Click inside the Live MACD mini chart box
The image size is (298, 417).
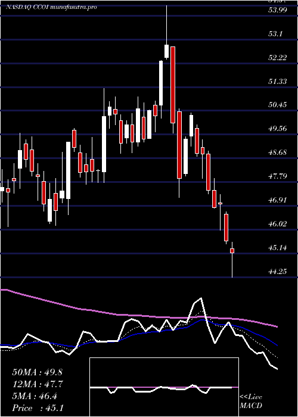click(x=164, y=387)
